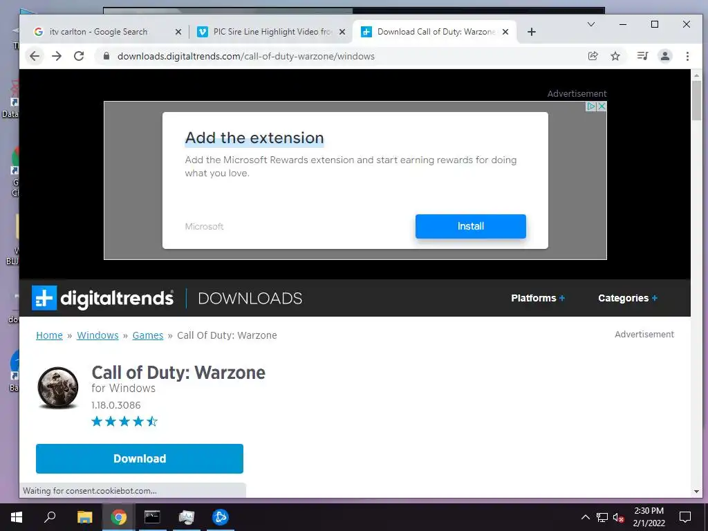The image size is (708, 531).
Task: Click the DOWNLOADS header text
Action: point(250,299)
